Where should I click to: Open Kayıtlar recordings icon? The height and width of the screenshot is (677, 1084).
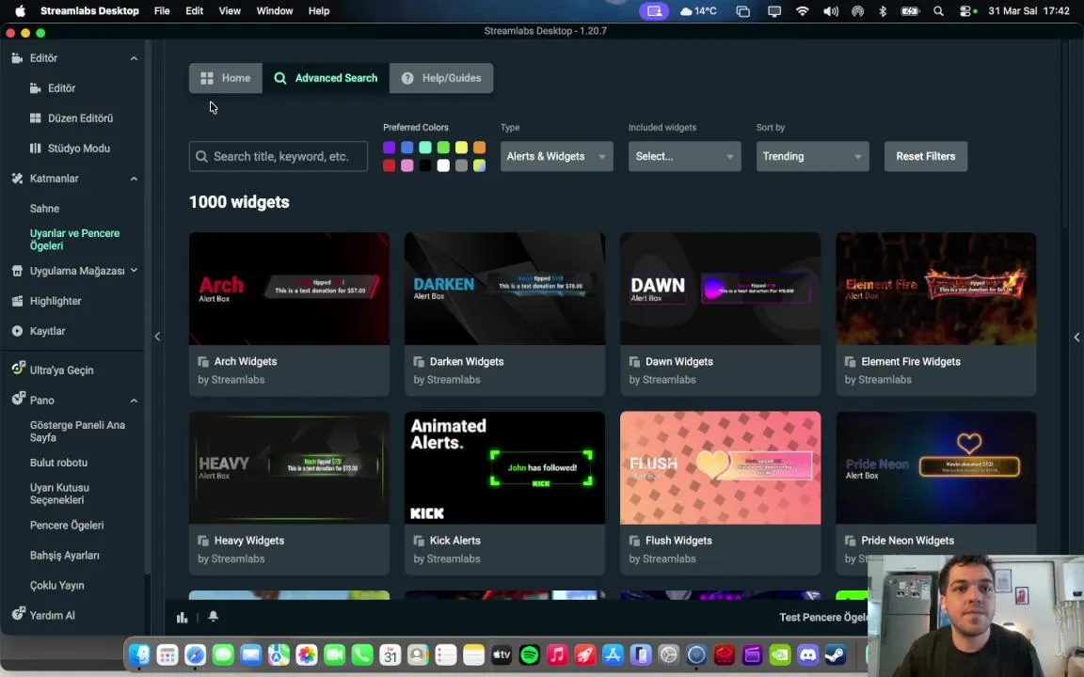tap(17, 331)
